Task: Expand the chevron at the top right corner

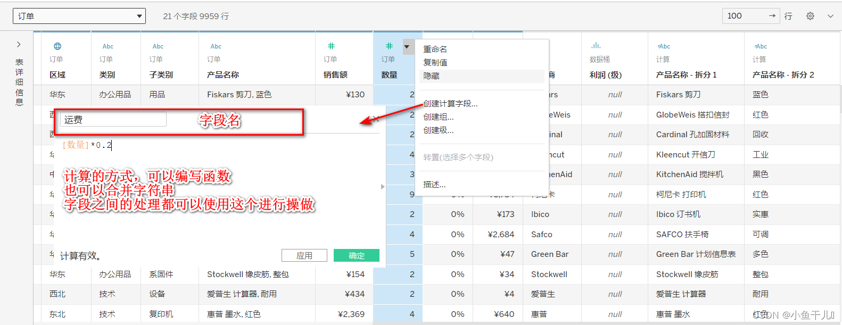Action: [x=830, y=16]
